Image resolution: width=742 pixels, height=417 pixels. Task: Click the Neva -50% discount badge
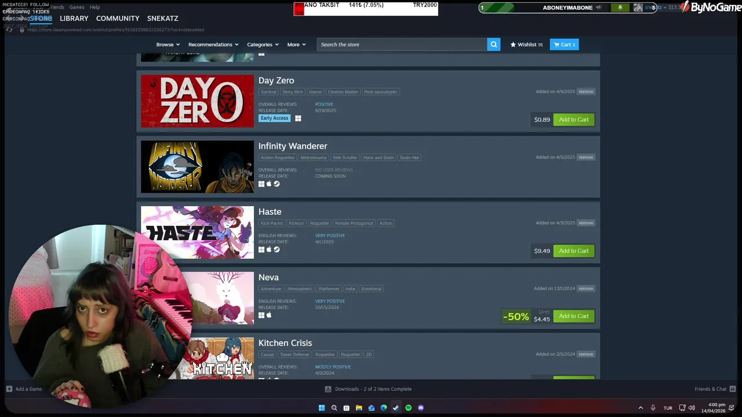click(516, 316)
